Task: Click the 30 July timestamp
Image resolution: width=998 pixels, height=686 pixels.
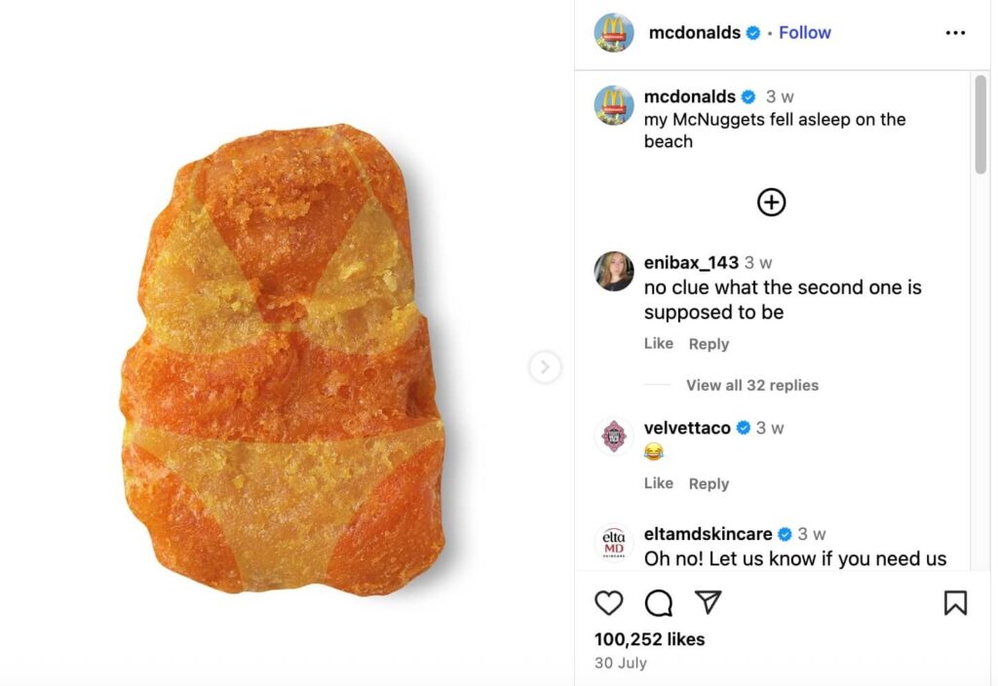Action: [x=621, y=663]
